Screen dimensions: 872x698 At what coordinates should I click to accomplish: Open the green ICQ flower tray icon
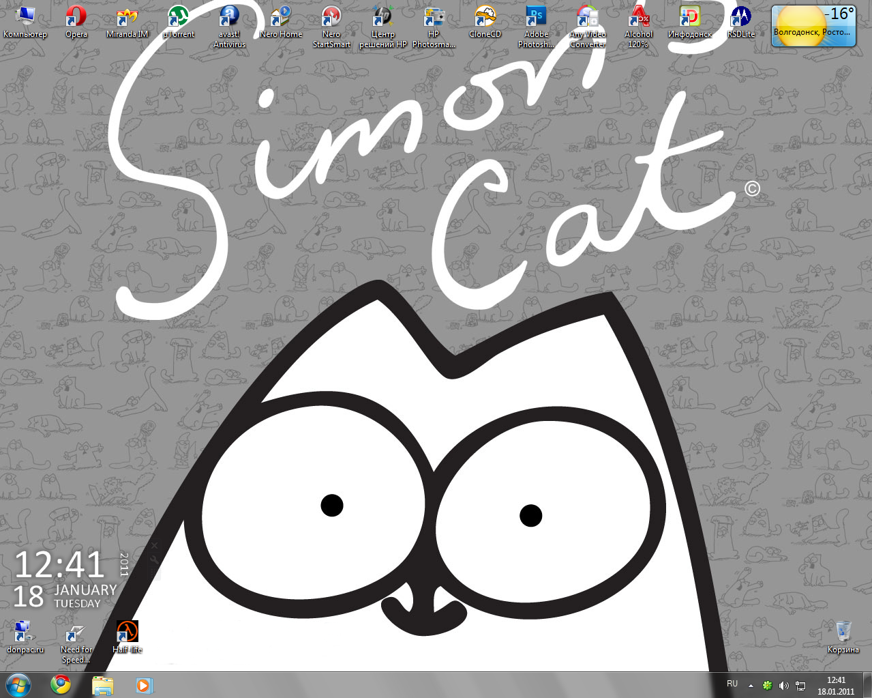767,685
